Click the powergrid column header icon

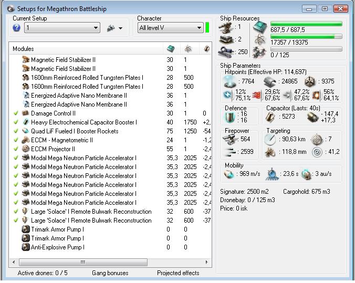188,48
